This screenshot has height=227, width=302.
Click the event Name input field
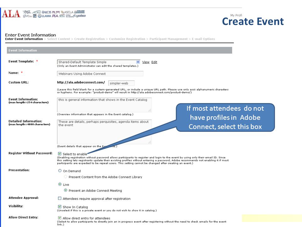(x=100, y=74)
